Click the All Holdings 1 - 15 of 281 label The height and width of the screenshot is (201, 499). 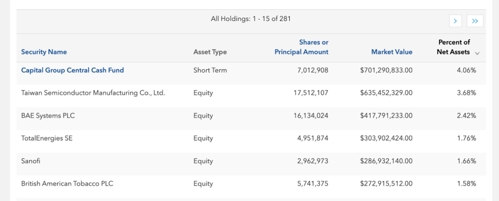pyautogui.click(x=250, y=19)
